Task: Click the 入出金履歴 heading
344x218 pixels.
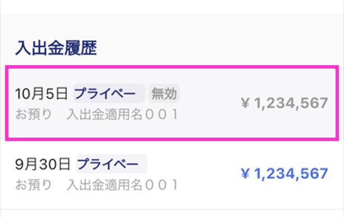Action: click(x=56, y=48)
